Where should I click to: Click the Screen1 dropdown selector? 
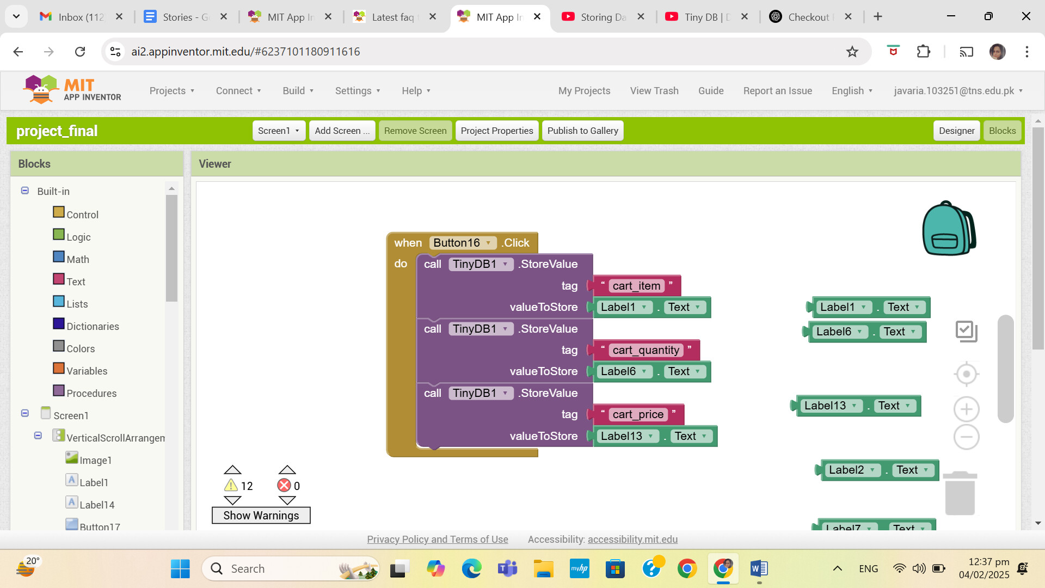(x=278, y=131)
